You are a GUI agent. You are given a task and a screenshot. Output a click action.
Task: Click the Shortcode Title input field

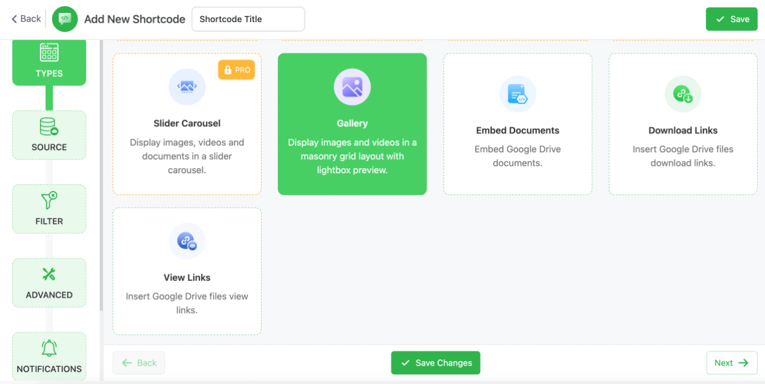pyautogui.click(x=248, y=18)
